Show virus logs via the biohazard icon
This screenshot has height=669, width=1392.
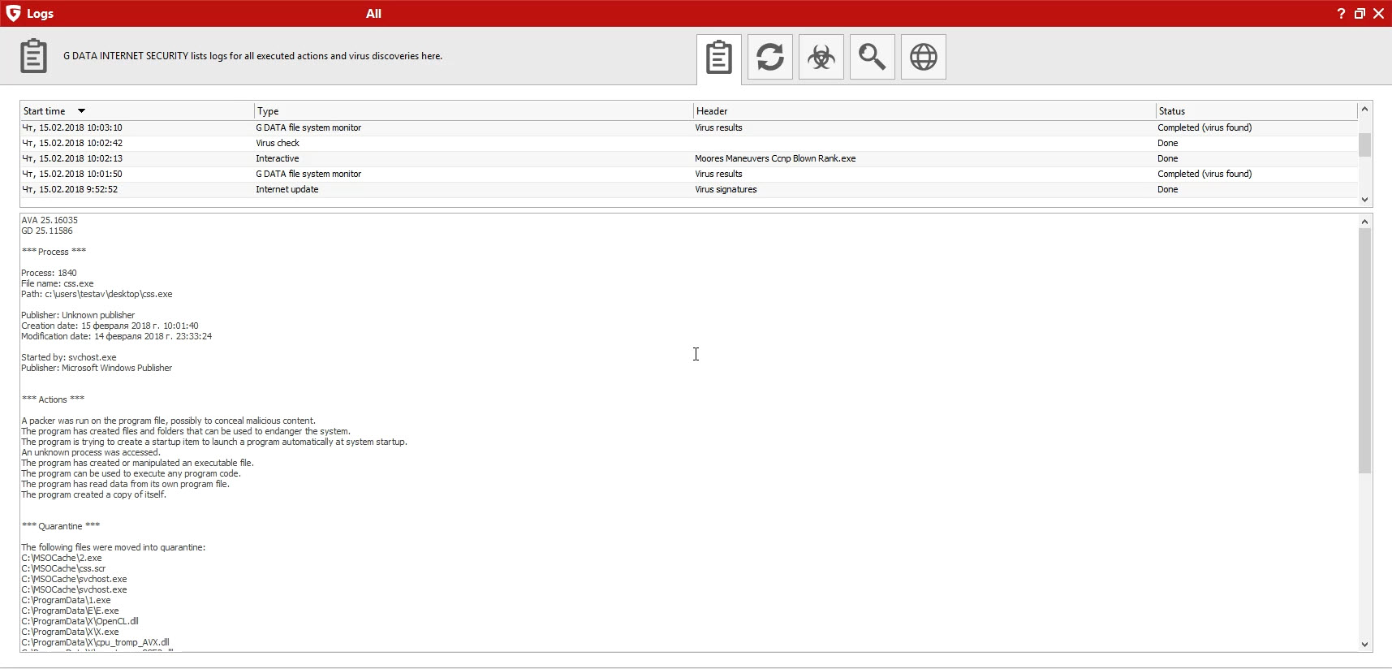click(821, 57)
